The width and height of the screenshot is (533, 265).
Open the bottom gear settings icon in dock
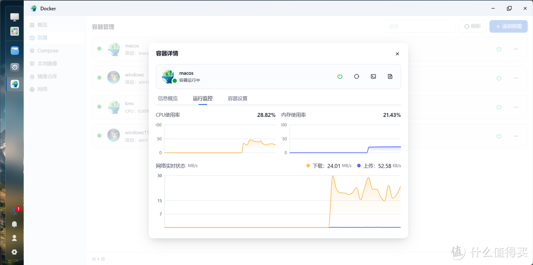14,252
